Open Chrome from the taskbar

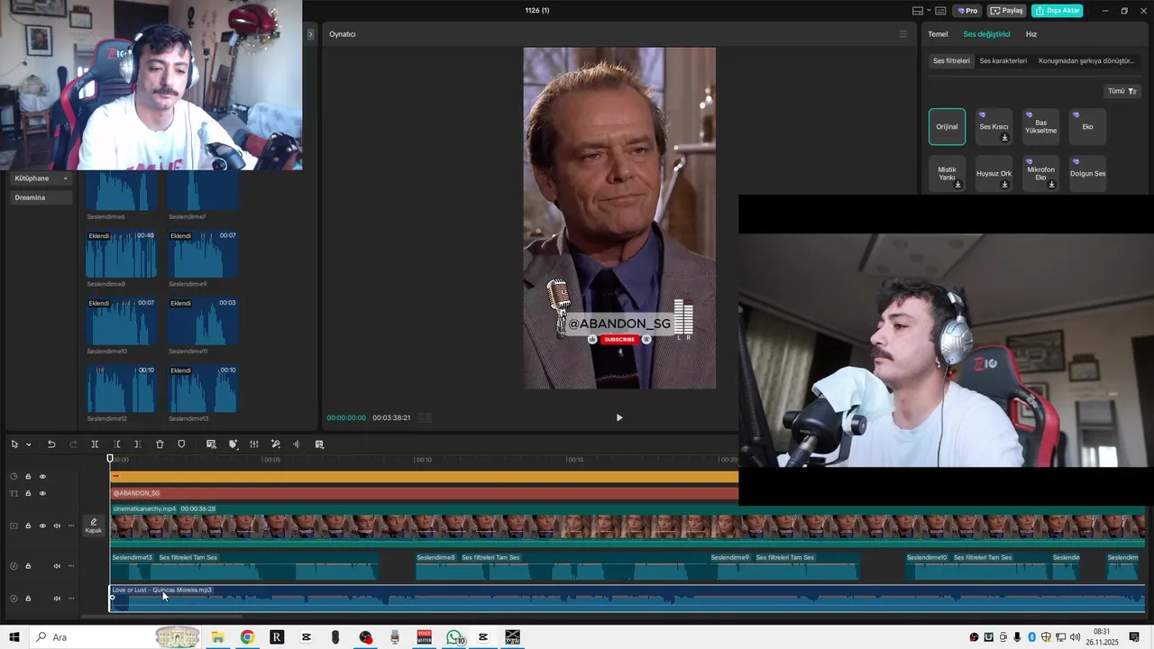[247, 637]
